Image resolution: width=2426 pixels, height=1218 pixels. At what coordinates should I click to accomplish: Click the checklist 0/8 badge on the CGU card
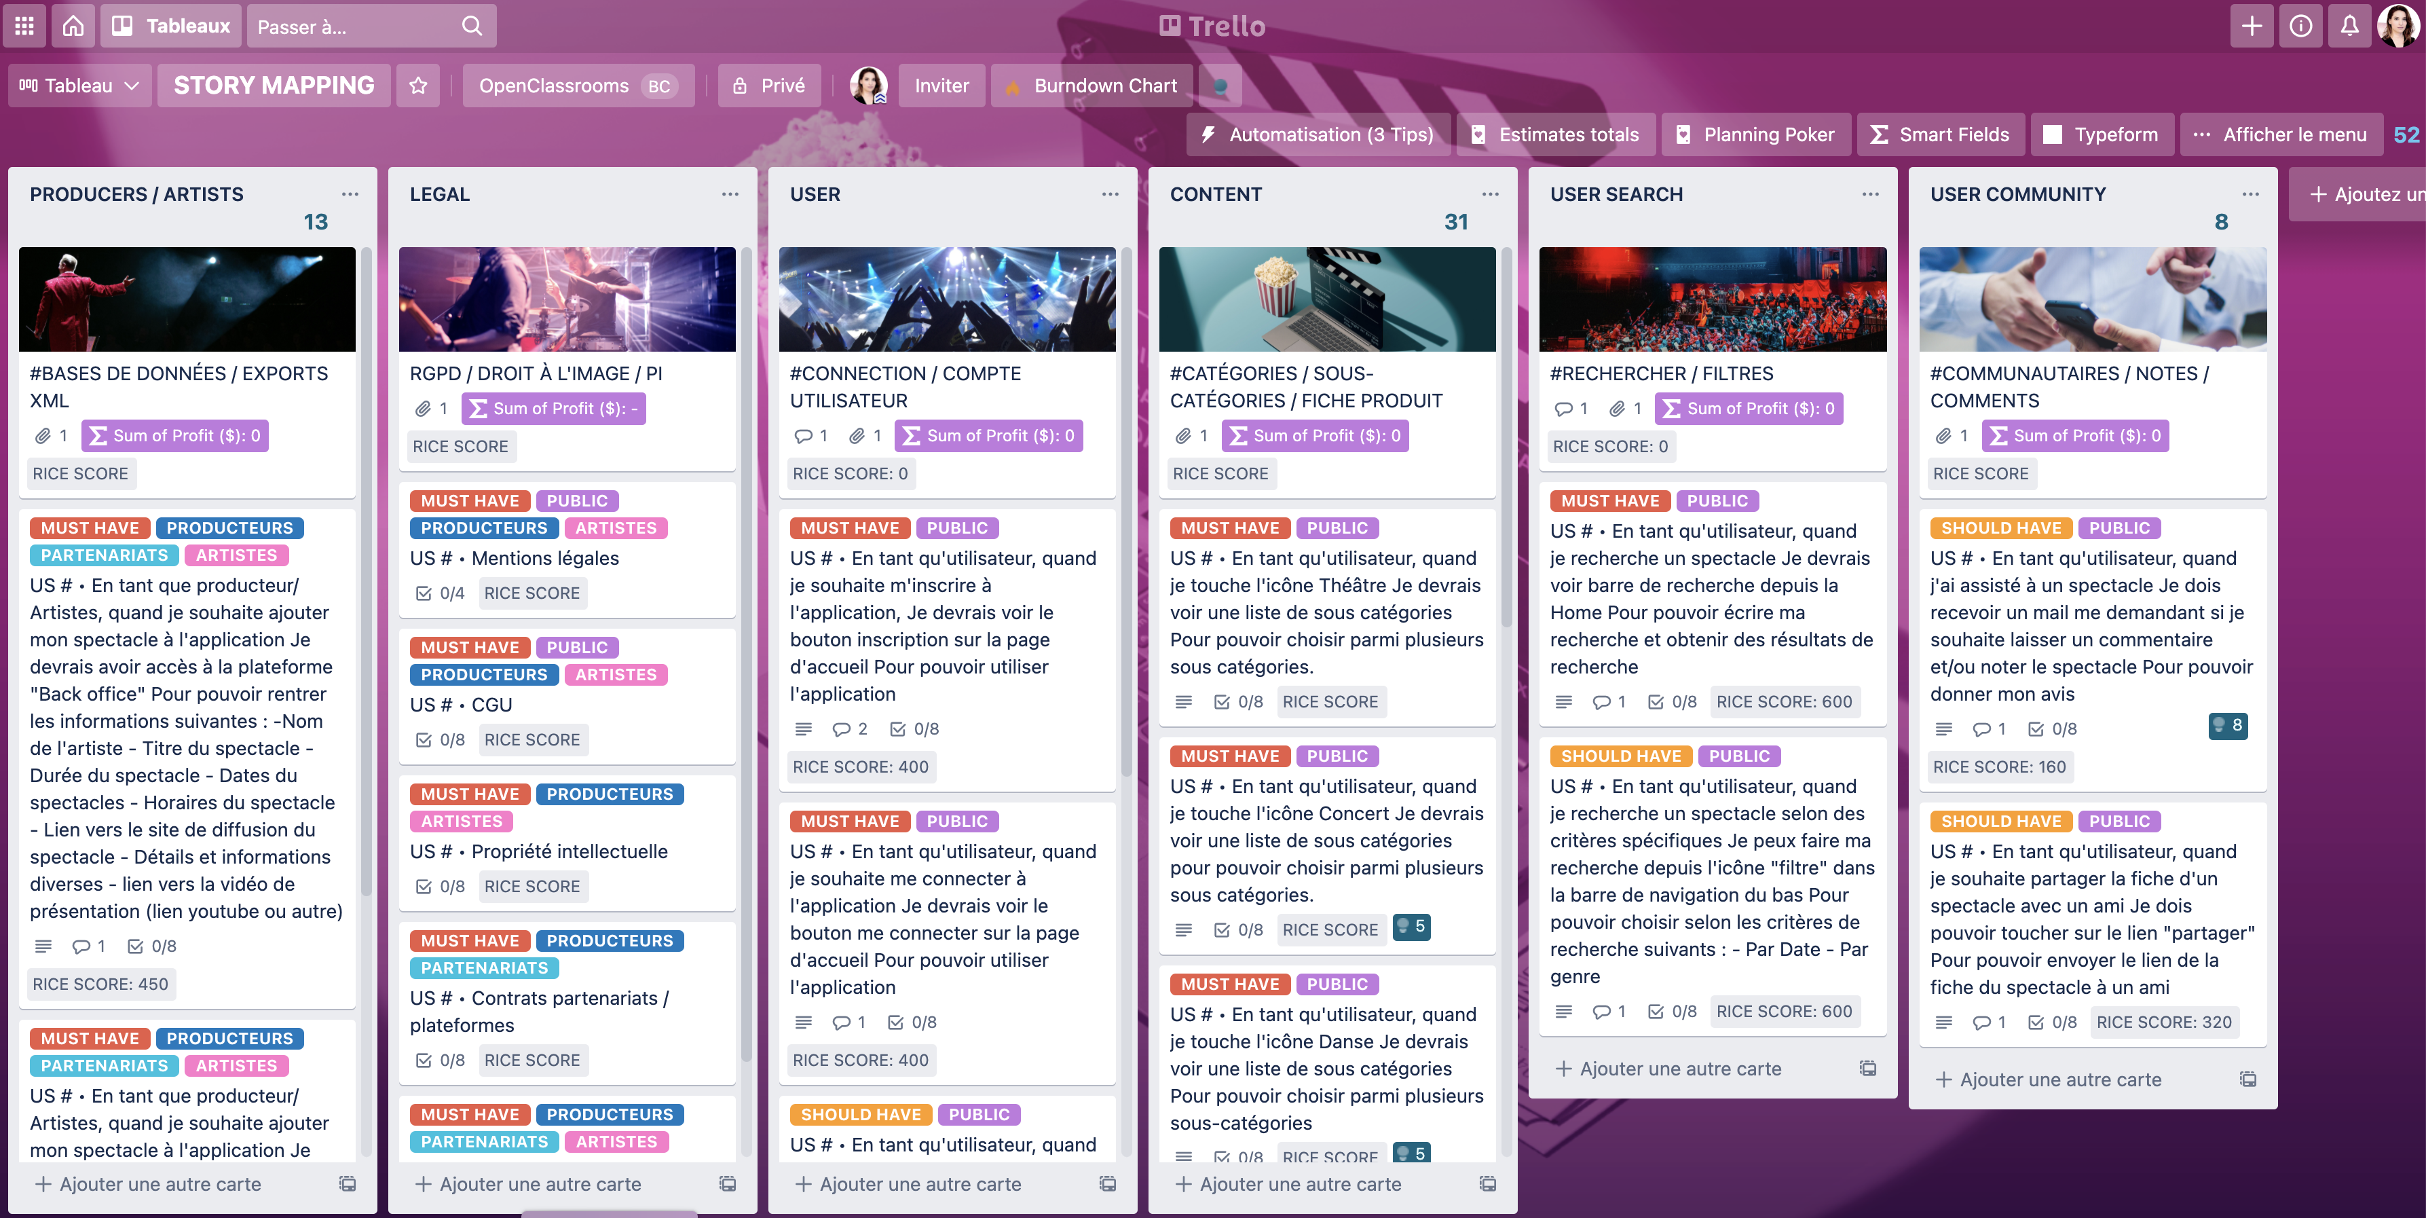tap(441, 741)
